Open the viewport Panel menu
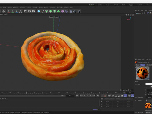The height and width of the screenshot is (114, 152). [6, 15]
